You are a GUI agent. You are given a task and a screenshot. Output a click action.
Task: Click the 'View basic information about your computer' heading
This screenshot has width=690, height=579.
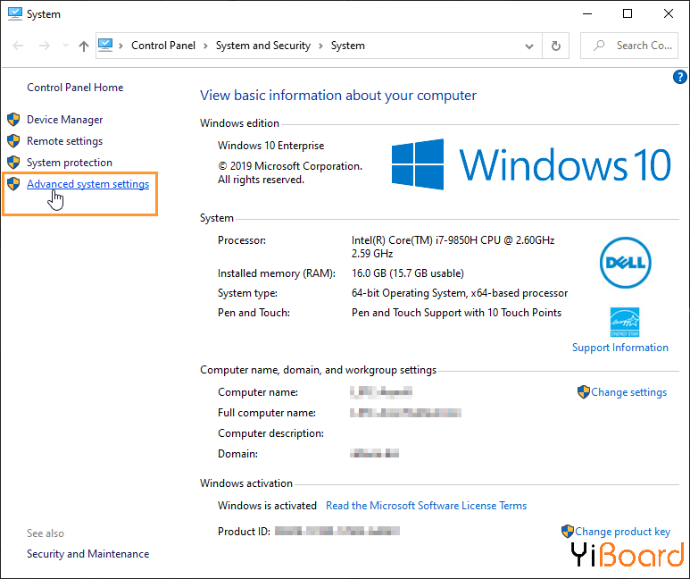coord(338,96)
